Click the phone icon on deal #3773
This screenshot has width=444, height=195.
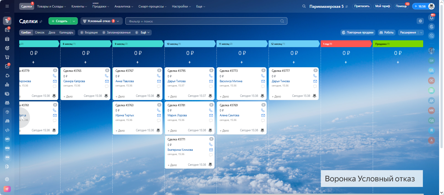263,76
